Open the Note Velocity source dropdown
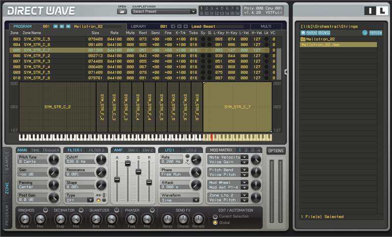 coord(245,157)
